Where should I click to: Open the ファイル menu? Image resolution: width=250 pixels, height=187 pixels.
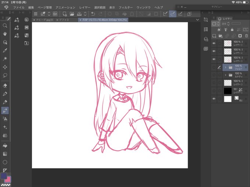point(19,7)
